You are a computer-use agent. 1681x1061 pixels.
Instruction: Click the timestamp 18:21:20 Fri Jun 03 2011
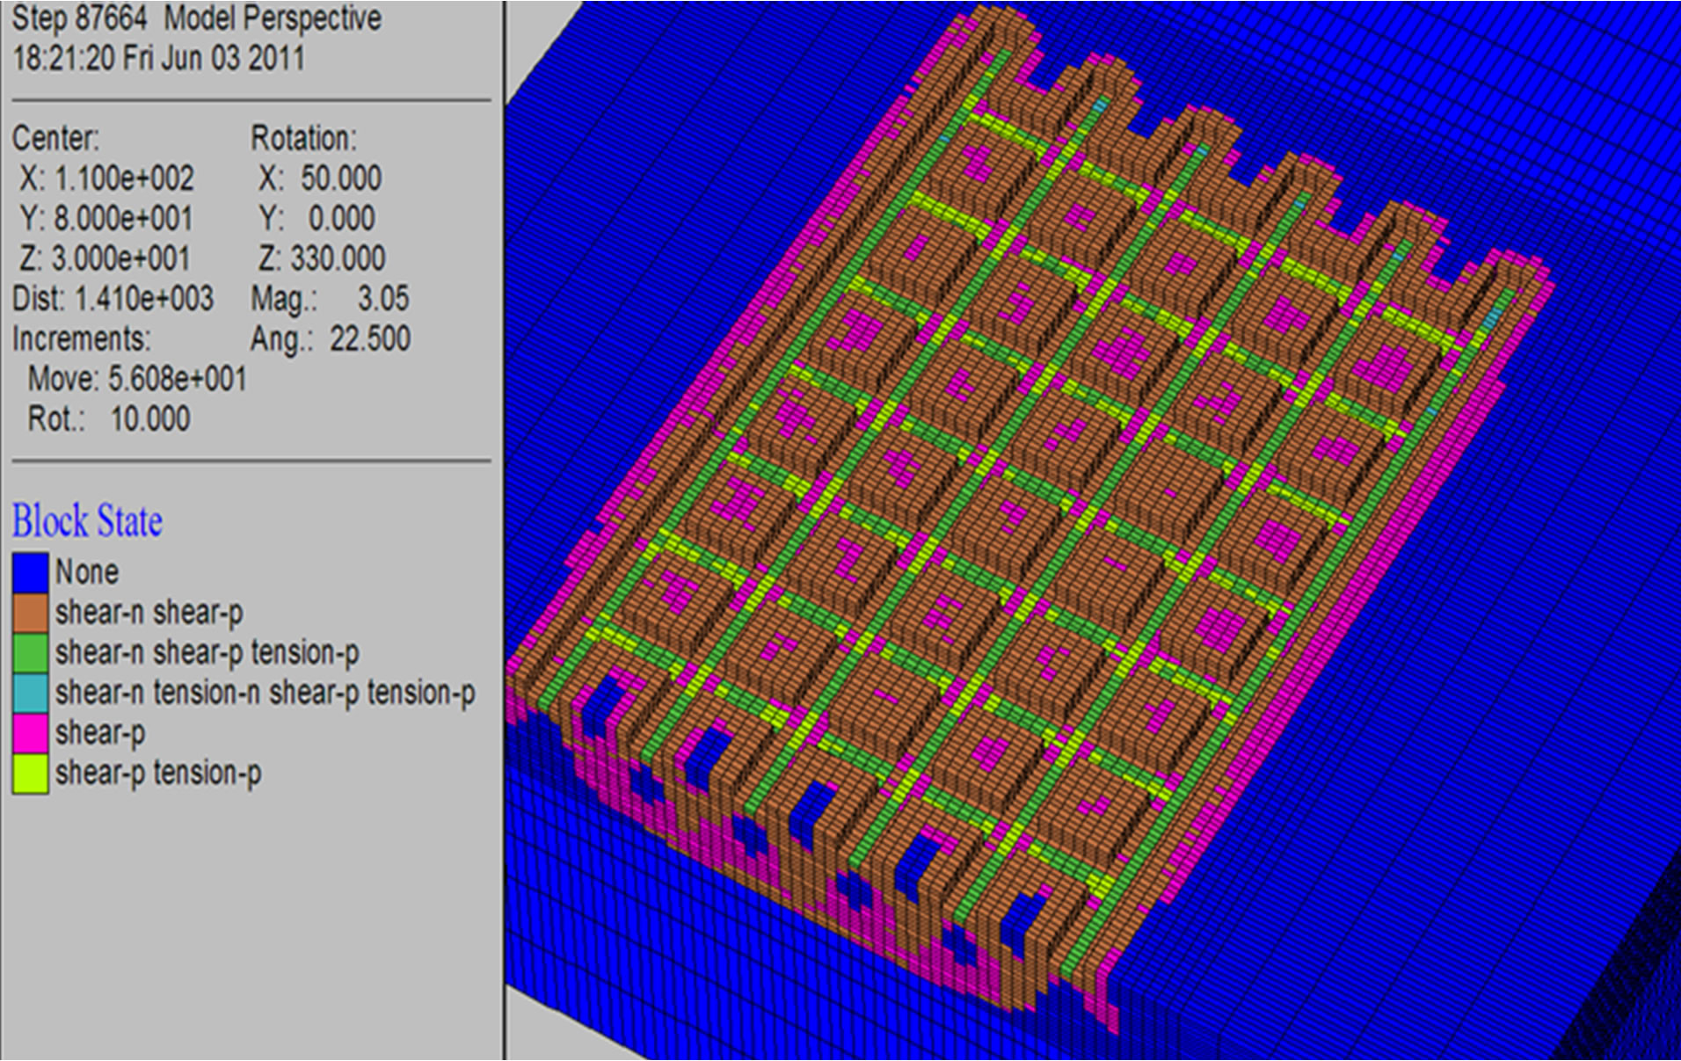tap(158, 59)
